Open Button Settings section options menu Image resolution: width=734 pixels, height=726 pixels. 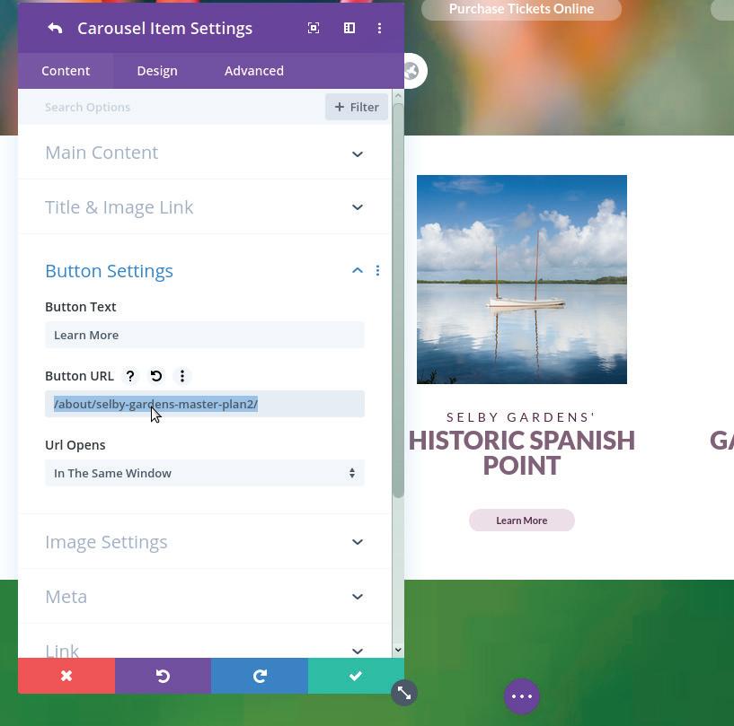tap(377, 271)
